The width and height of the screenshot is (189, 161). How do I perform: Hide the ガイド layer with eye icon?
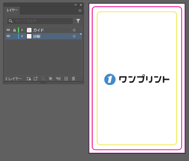click(8, 30)
